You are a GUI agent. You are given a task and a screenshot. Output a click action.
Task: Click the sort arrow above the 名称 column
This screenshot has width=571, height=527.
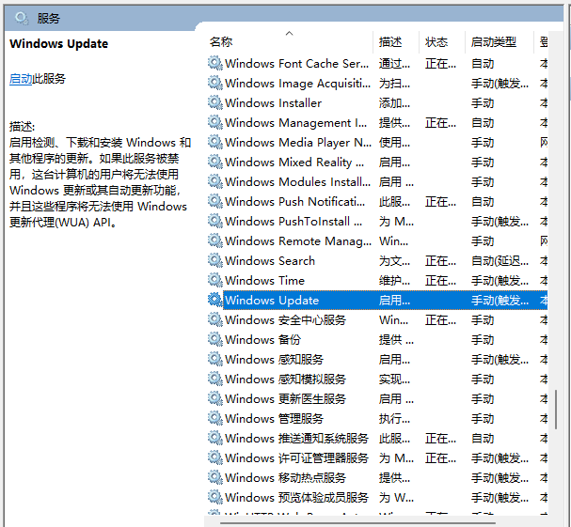tap(289, 34)
